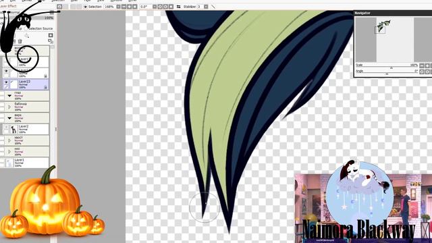Click the flip view horizontally icon
Image resolution: width=432 pixels, height=243 pixels.
(x=178, y=7)
